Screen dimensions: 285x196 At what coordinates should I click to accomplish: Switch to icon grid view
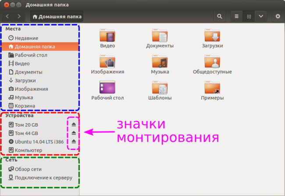point(249,16)
